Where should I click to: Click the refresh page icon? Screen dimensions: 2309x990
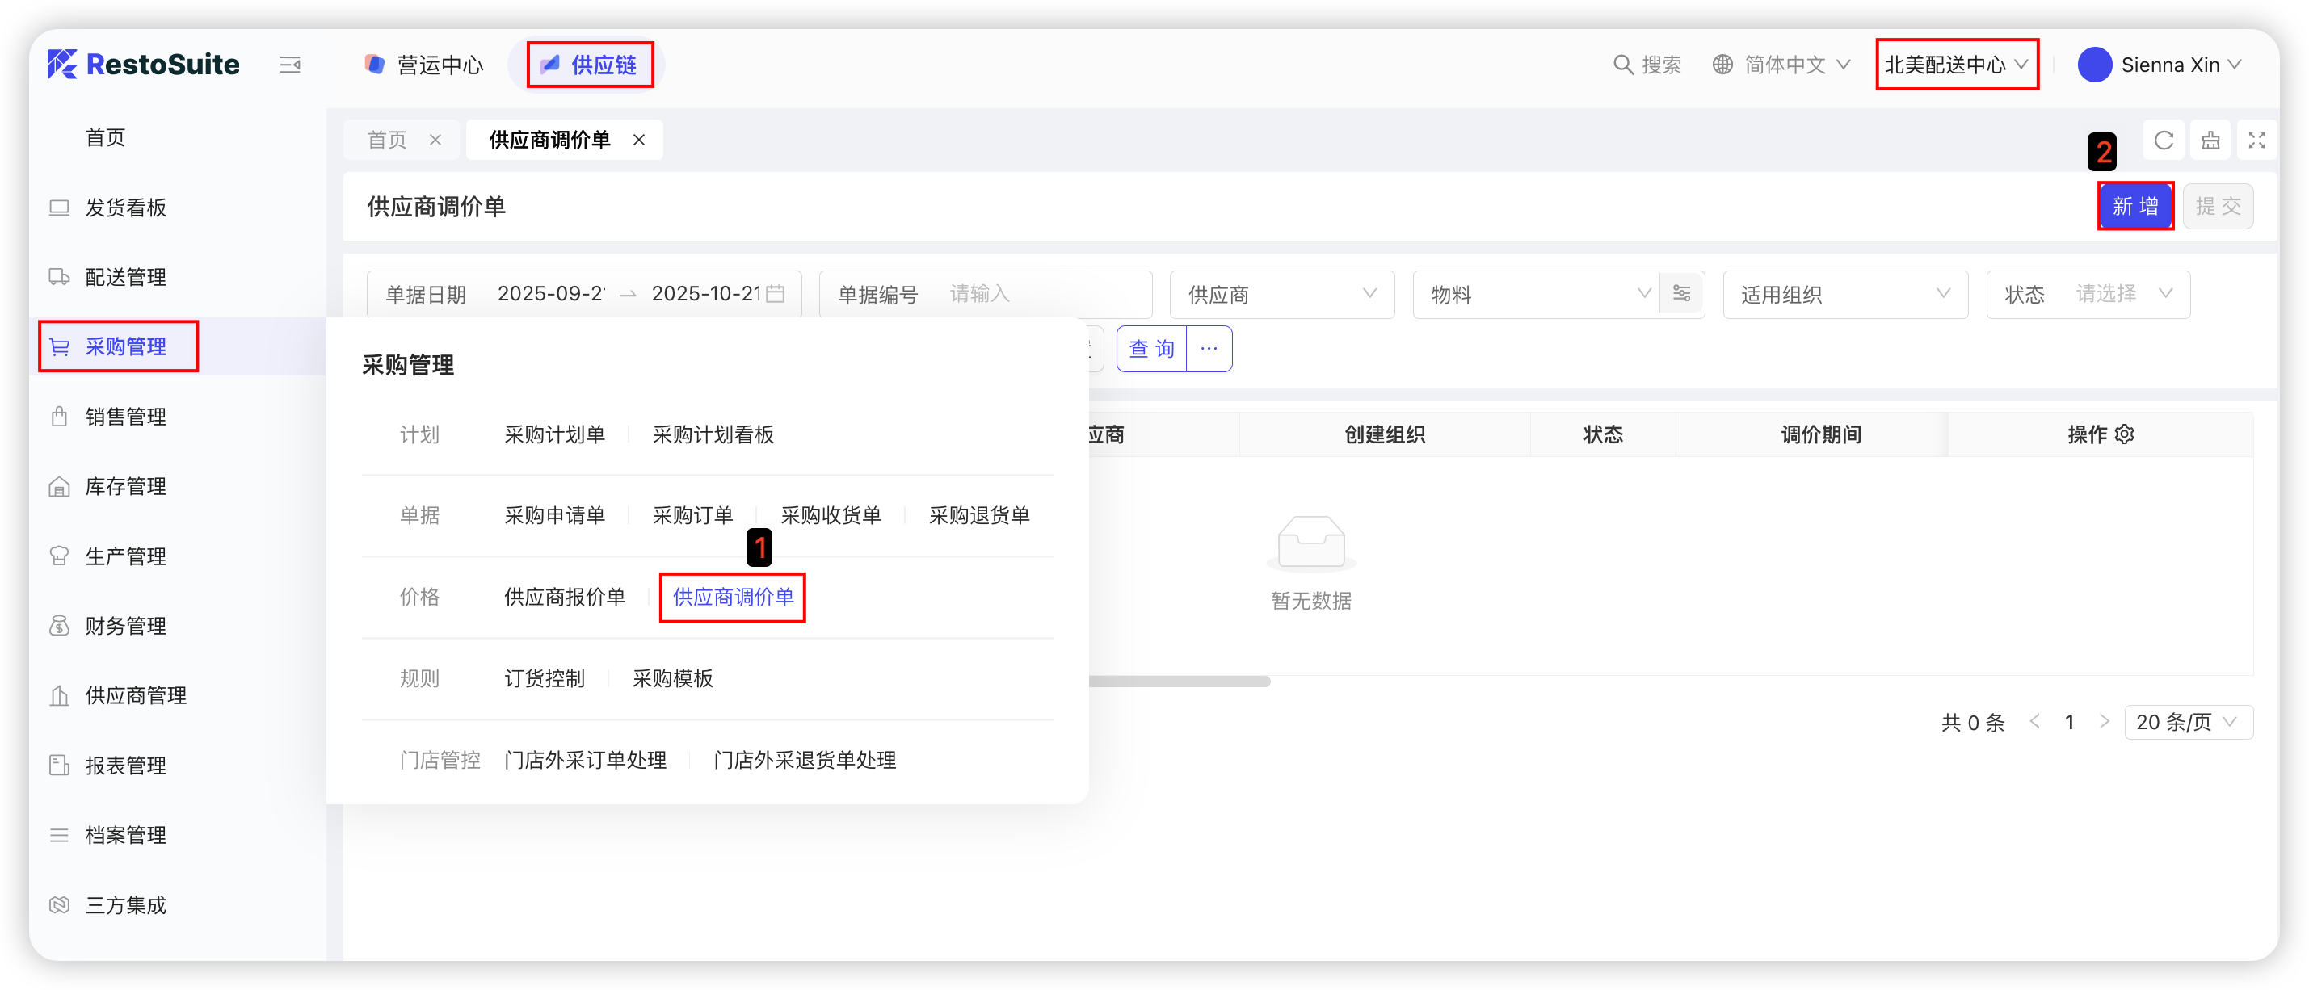(2164, 141)
